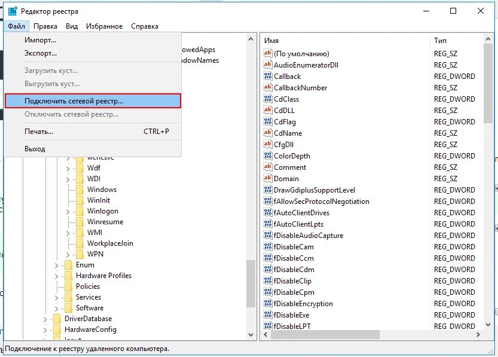Viewport: 498px width, 357px height.
Task: Click the Wdf folder icon
Action: [80, 168]
